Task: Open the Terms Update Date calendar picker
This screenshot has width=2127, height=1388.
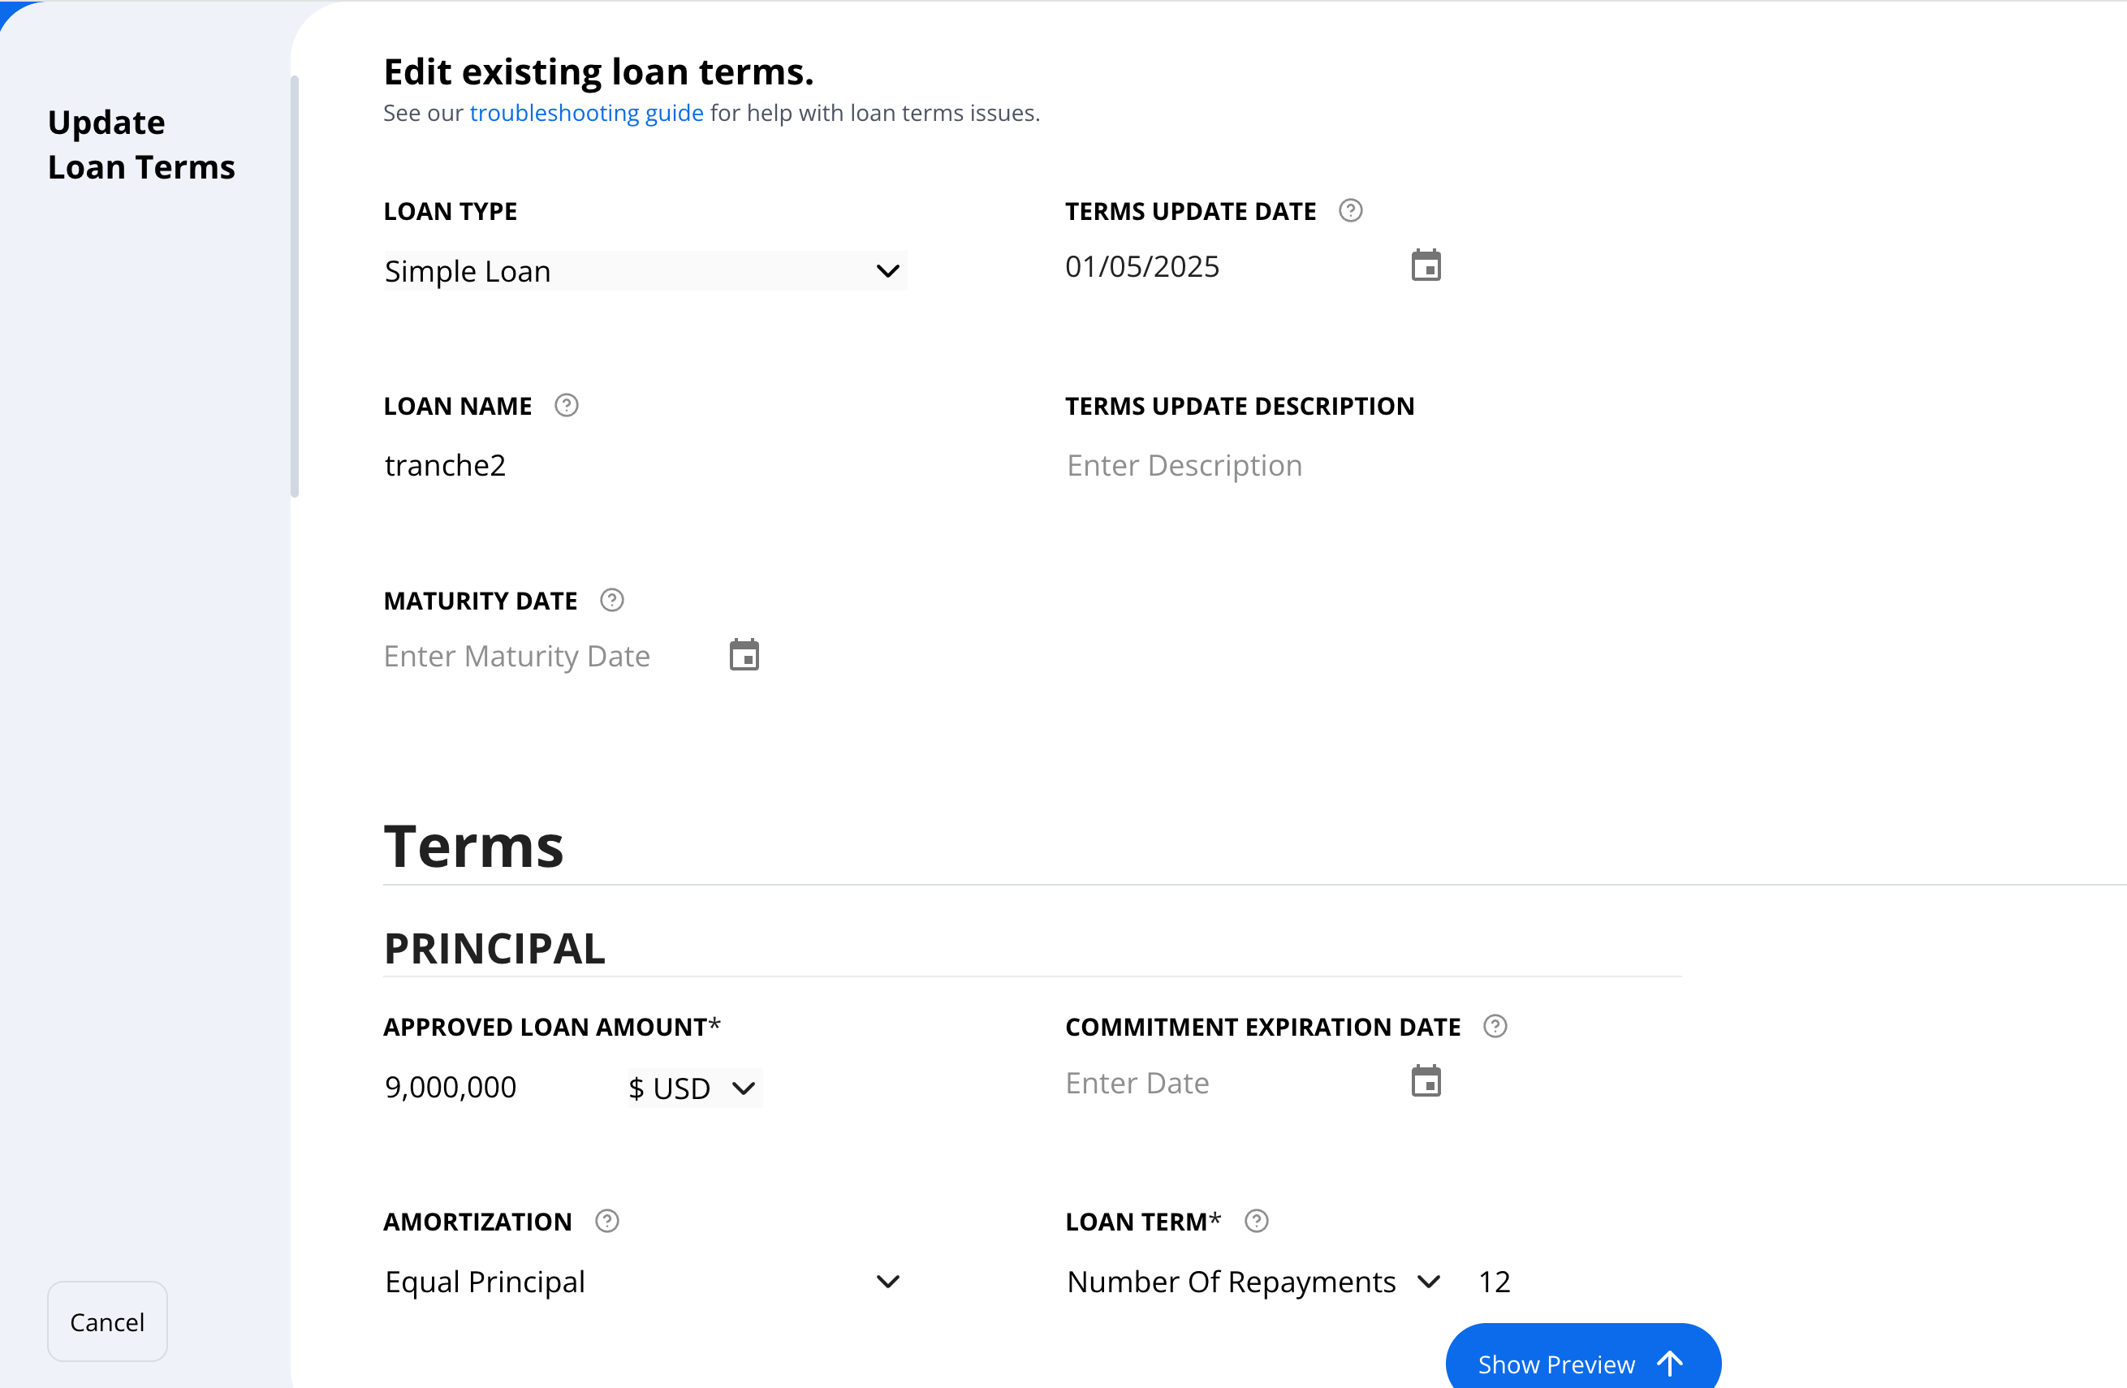Action: coord(1426,265)
